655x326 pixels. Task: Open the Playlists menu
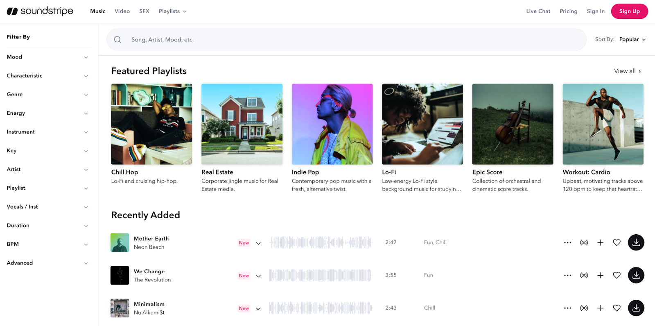[x=172, y=11]
